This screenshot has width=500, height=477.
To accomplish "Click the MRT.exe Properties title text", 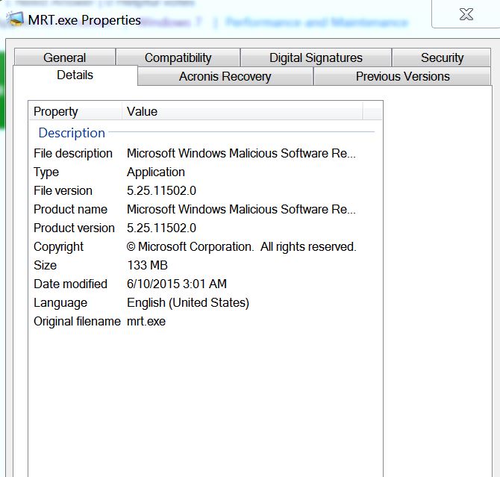I will coord(84,20).
